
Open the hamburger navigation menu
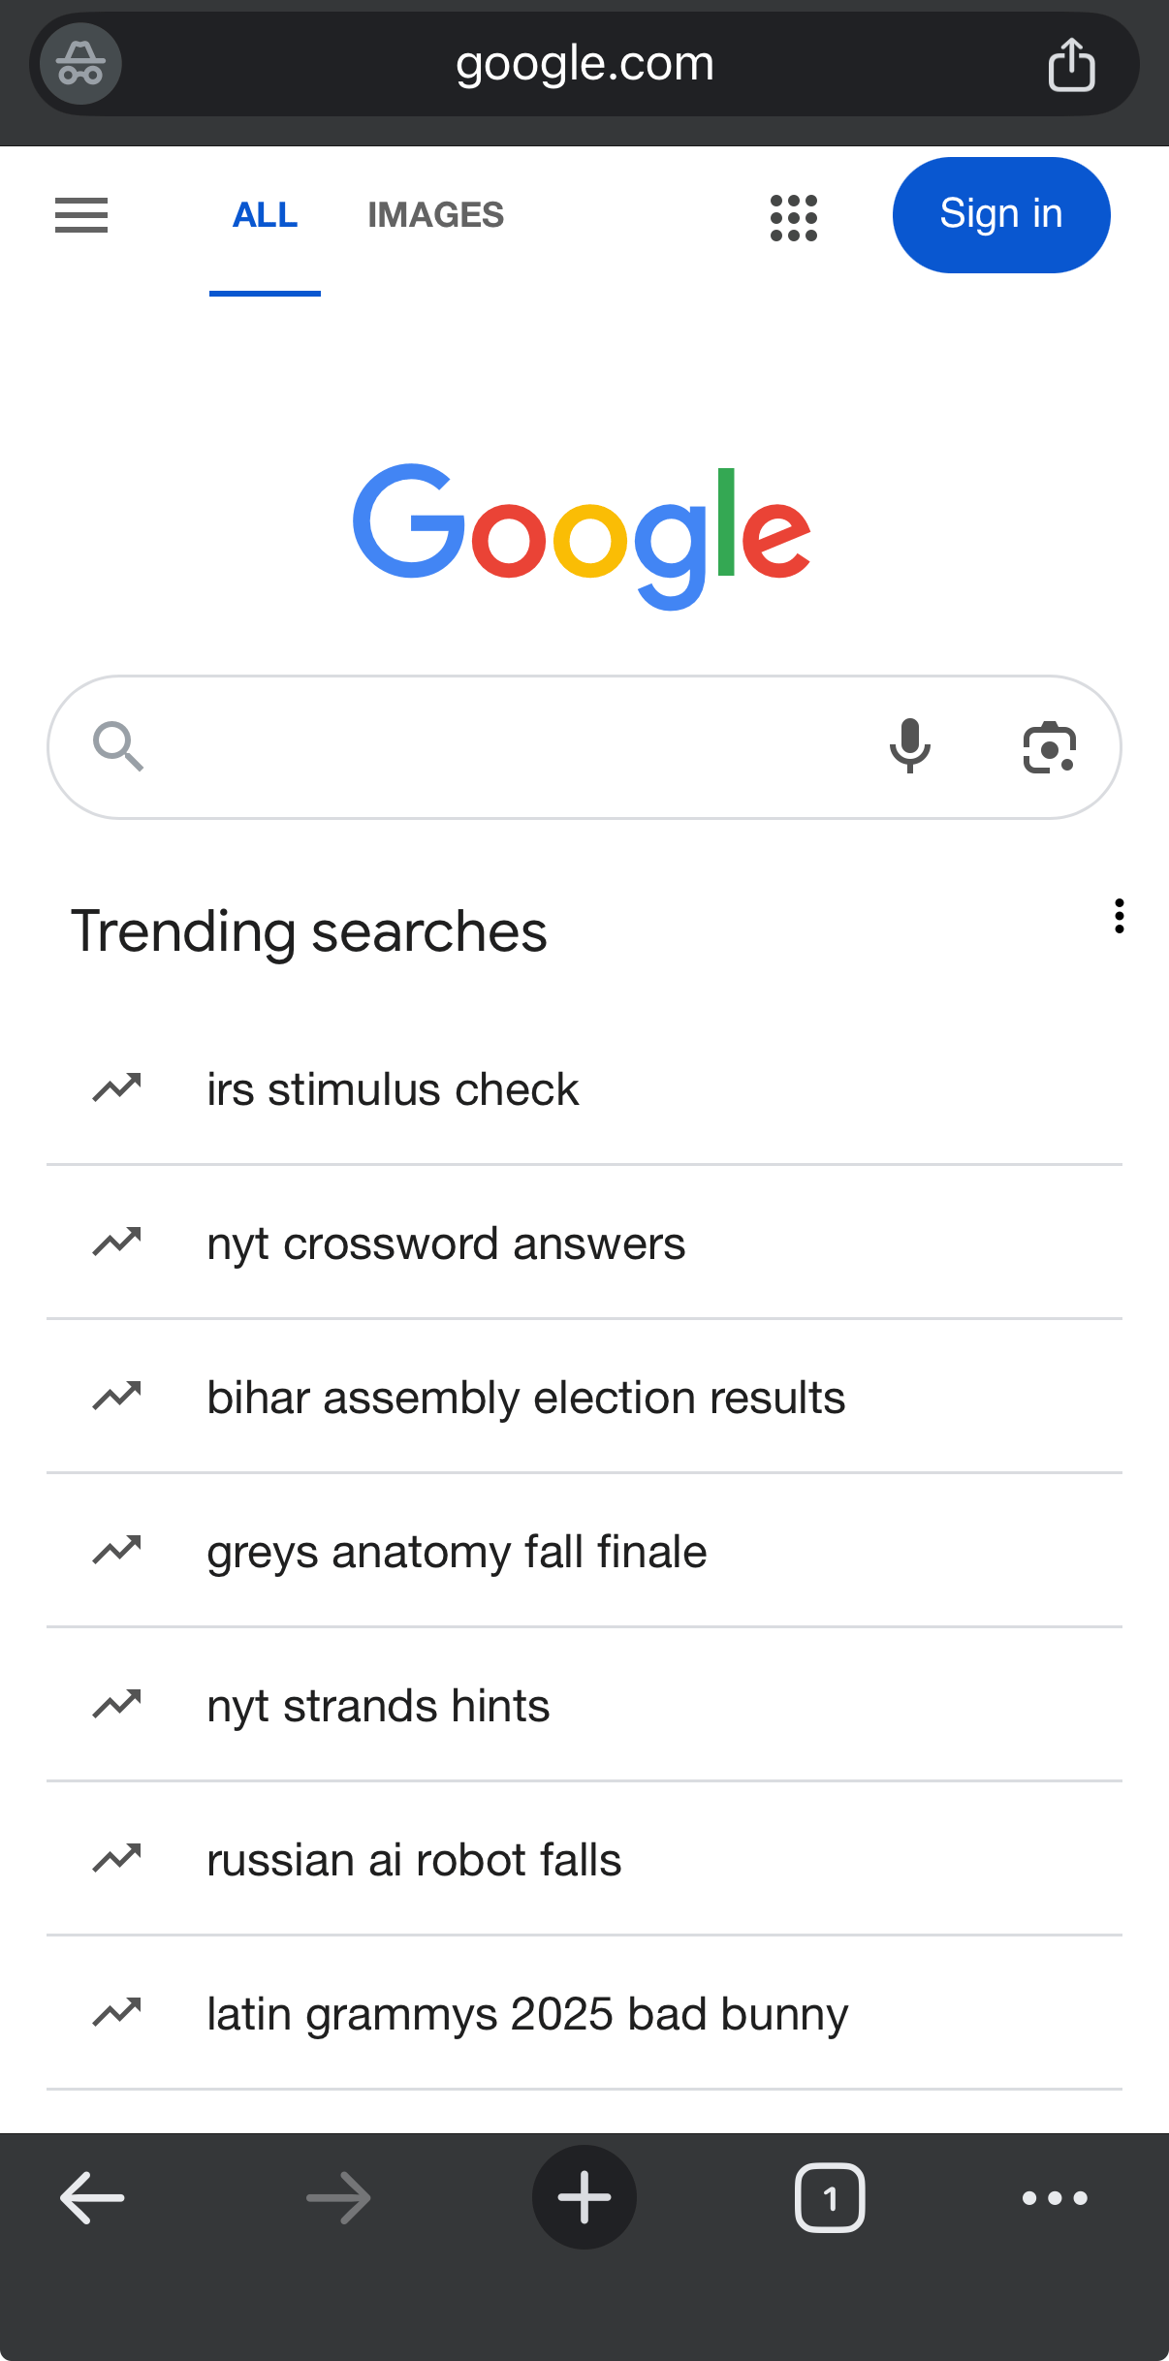[81, 215]
